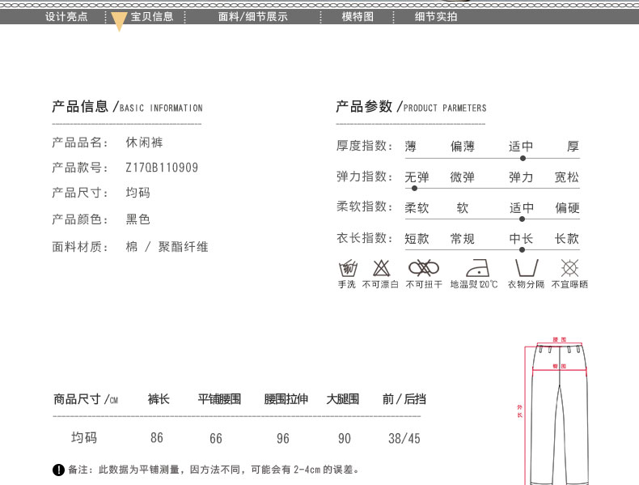639x485 pixels.
Task: Click the 厚度指数 slider dot under 适中
Action: (523, 158)
